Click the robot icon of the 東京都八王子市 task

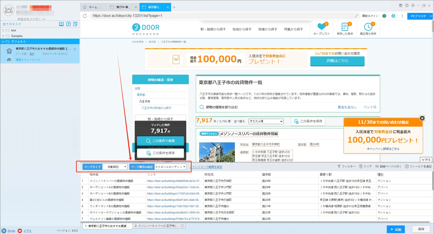pyautogui.click(x=9, y=51)
